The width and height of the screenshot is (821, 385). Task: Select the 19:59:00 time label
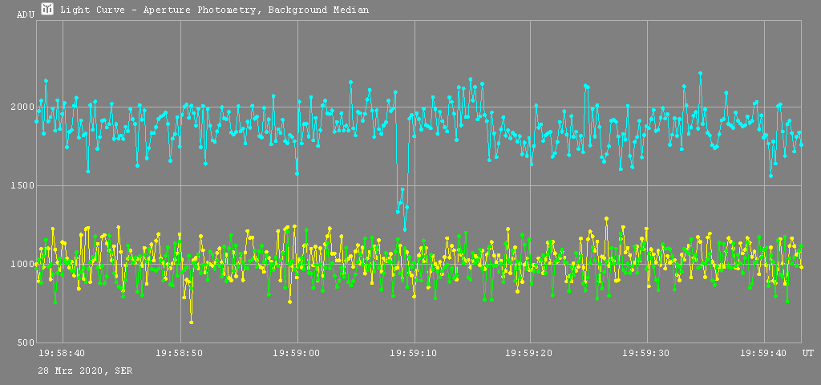297,353
